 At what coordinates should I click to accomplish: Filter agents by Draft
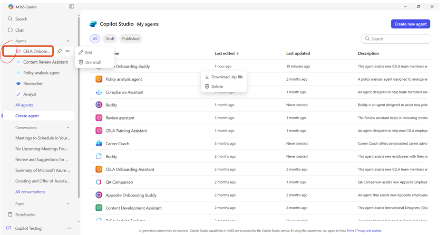coord(110,39)
